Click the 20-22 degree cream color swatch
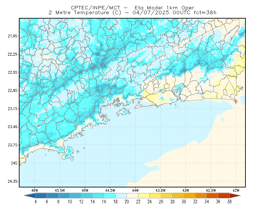Image resolution: width=265 pixels, height=205 pixels. click(132, 196)
